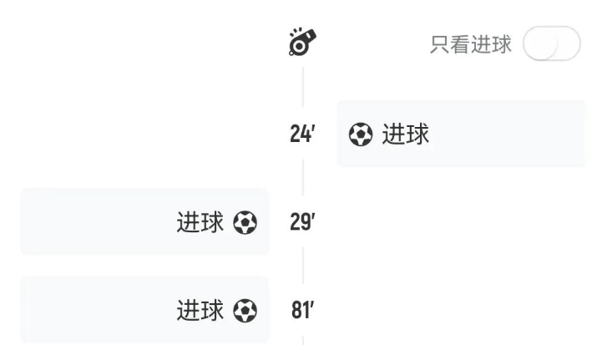Select the 81' minute timeline marker
The height and width of the screenshot is (345, 612).
(302, 310)
